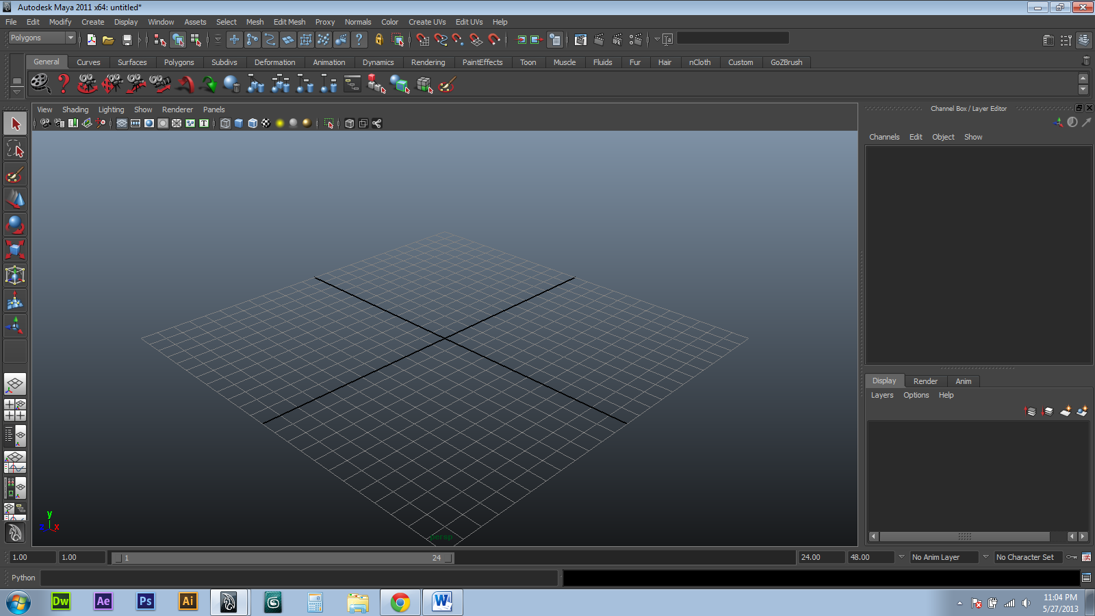Toggle Snap to Curves

coord(441,40)
